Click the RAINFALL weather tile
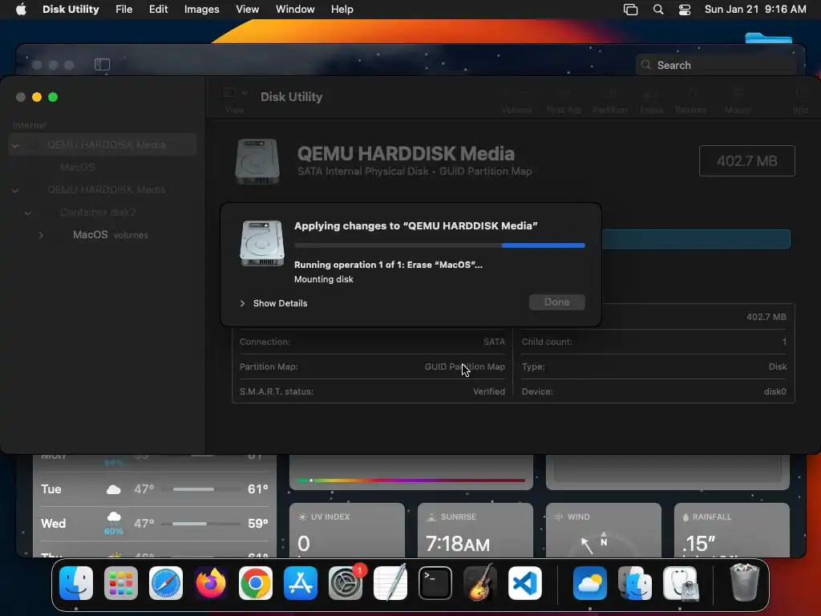Screen dimensions: 821x616 pos(731,530)
